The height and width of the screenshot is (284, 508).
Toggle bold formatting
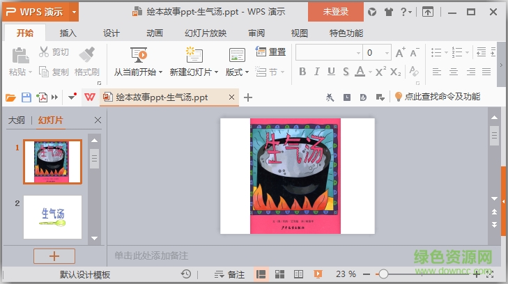pos(302,72)
